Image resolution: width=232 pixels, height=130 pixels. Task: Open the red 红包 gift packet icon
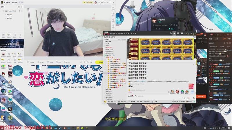pos(191,86)
